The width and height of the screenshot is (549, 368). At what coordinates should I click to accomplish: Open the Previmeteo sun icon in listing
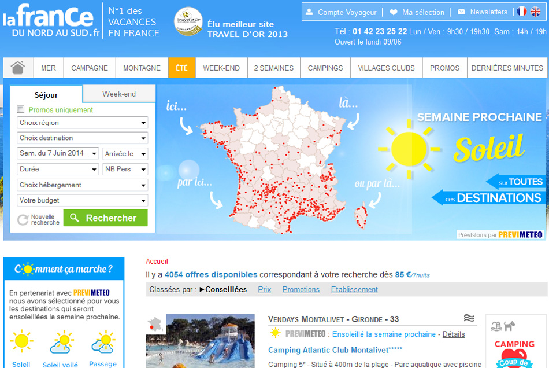pyautogui.click(x=275, y=333)
